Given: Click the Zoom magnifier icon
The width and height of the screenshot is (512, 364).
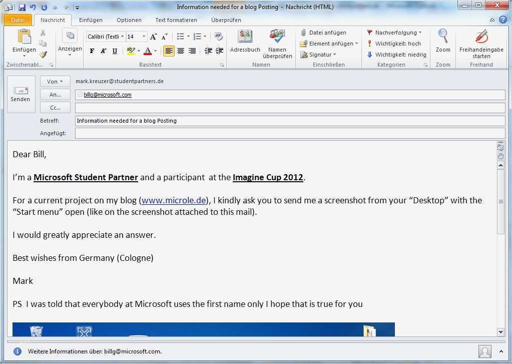Looking at the screenshot, I should click(x=443, y=36).
